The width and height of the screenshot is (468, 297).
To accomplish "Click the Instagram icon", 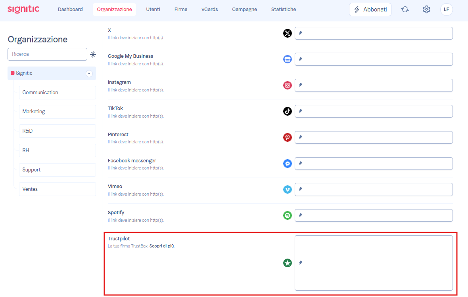I will 287,85.
